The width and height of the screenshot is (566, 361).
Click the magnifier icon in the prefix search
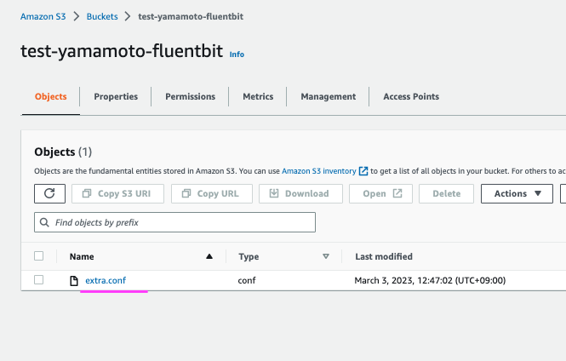point(44,222)
